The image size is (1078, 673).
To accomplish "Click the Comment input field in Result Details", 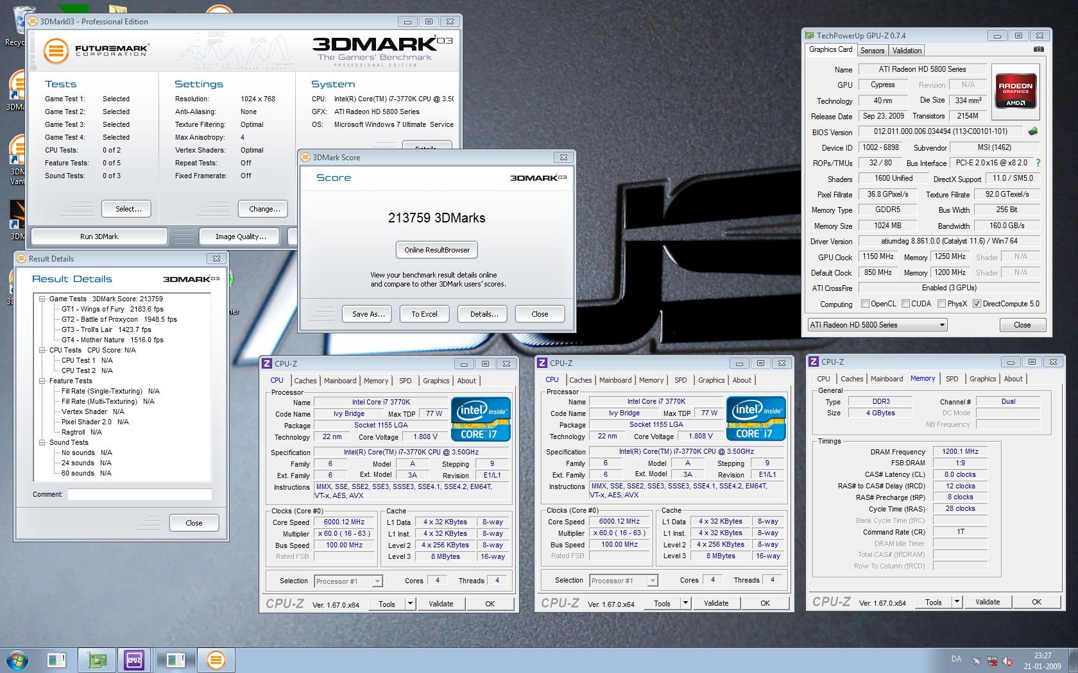I will [x=140, y=495].
